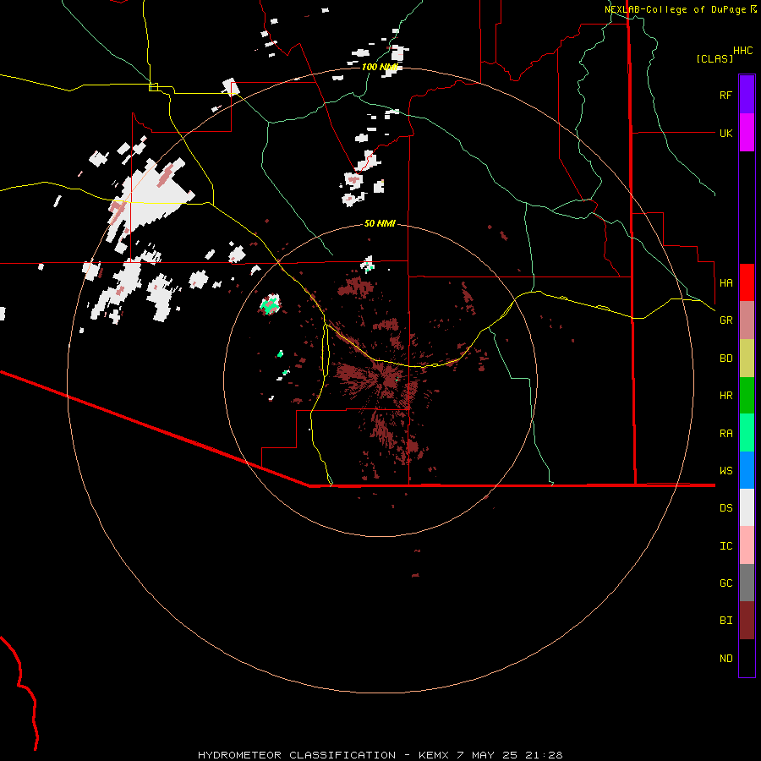Click the 'GR' legend label
761x761 pixels.
(725, 320)
